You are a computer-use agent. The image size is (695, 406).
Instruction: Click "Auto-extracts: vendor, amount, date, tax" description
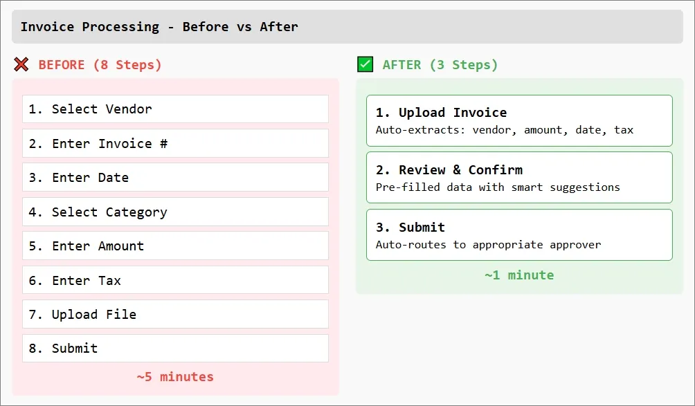[x=504, y=130]
